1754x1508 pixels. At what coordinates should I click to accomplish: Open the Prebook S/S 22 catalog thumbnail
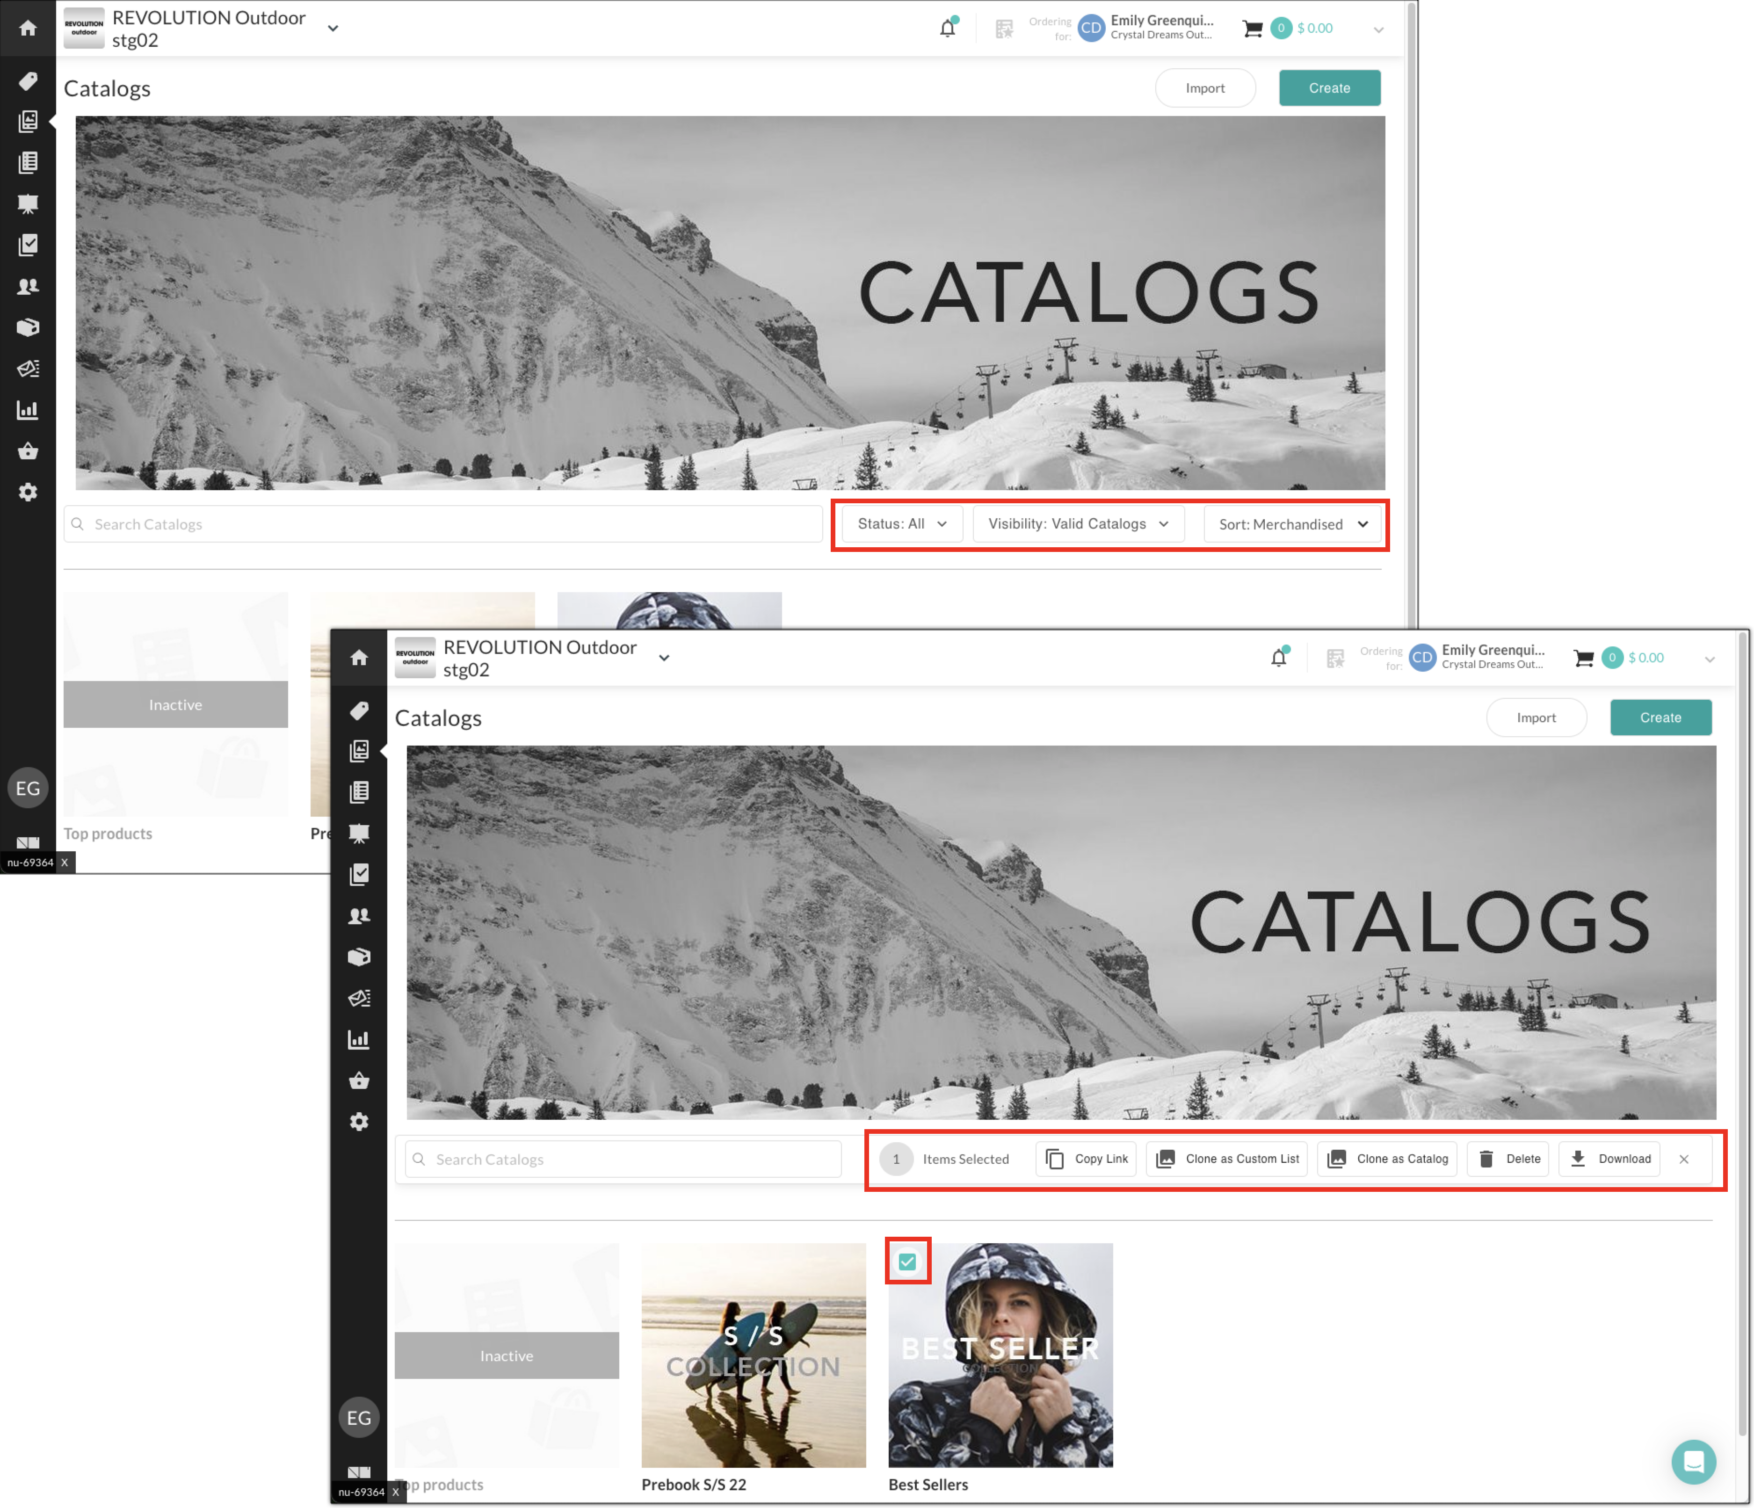(x=754, y=1355)
